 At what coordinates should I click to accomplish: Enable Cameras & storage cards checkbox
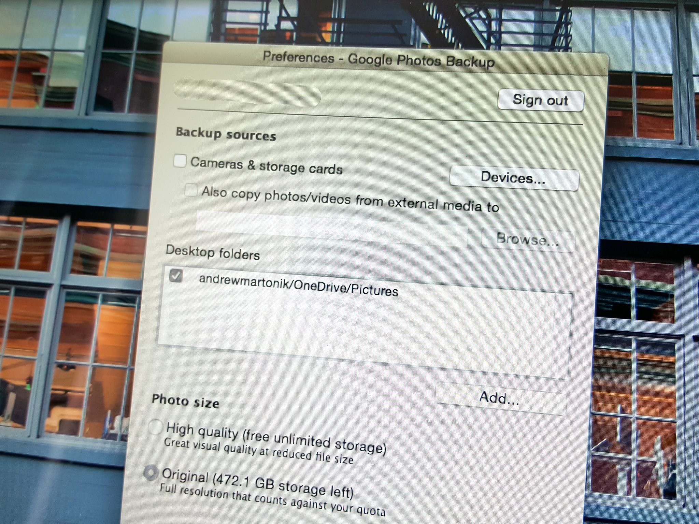point(180,160)
